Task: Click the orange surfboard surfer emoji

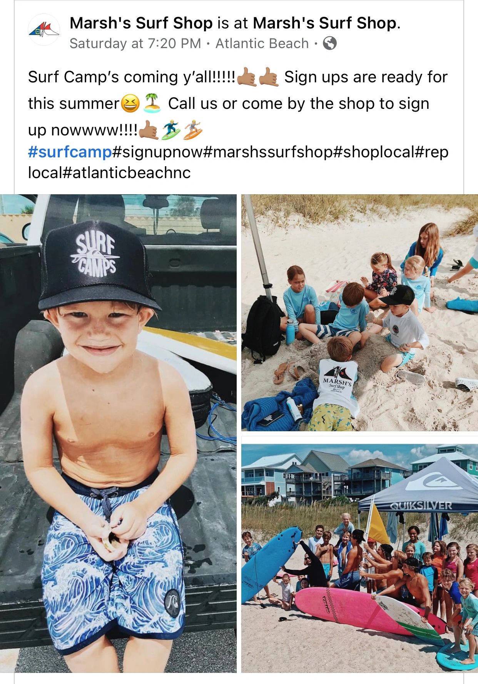Action: click(192, 130)
